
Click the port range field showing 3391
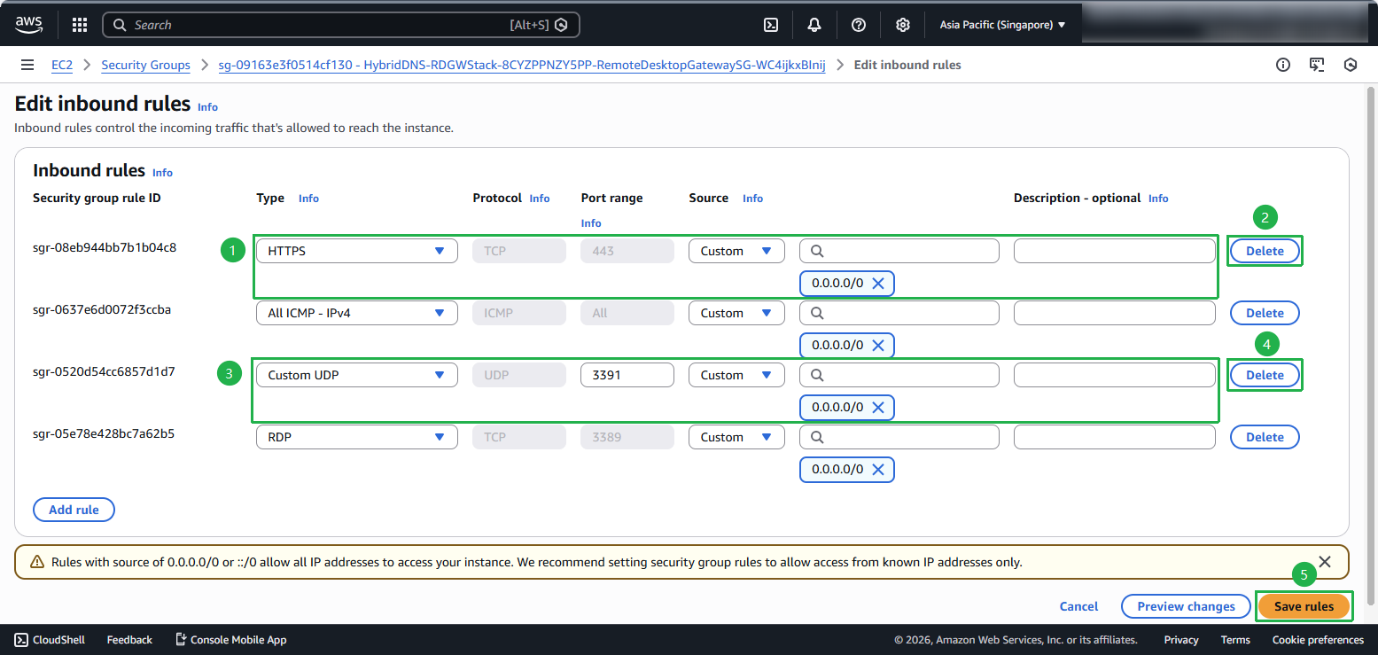[x=627, y=375]
